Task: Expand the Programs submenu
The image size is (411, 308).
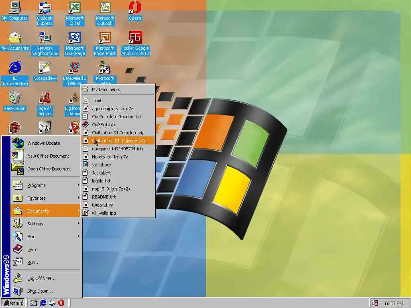Action: [46, 185]
